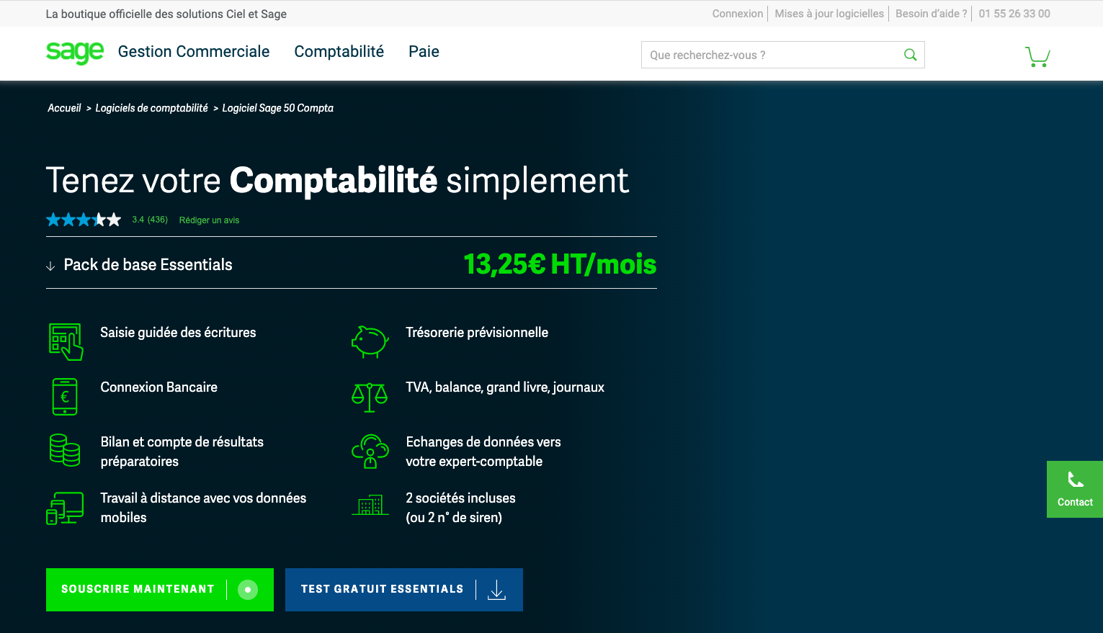Click La boutique officielle header text
The height and width of the screenshot is (633, 1103).
pos(166,14)
